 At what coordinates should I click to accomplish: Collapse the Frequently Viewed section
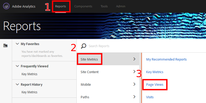17,66
